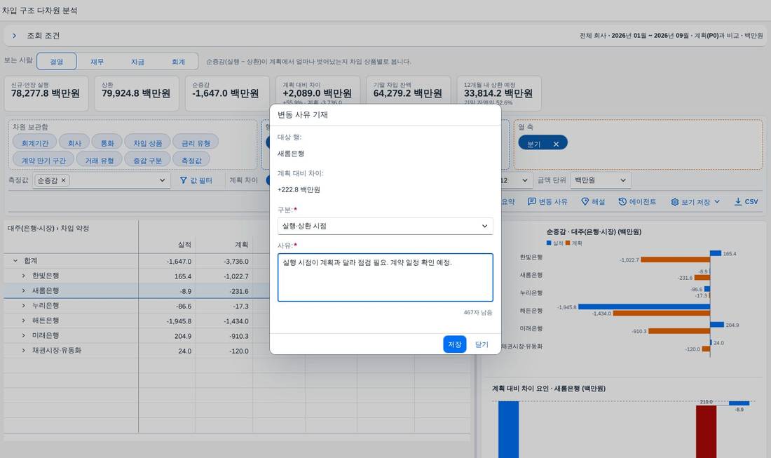Pick the 거래 유형 dimension chip

point(100,161)
